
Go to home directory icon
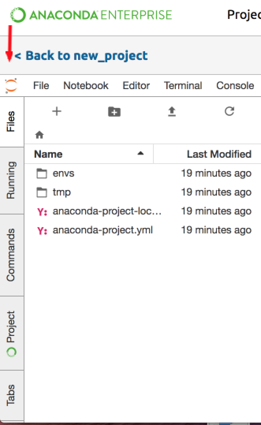[39, 135]
